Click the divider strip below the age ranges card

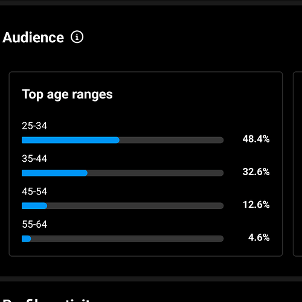(x=151, y=279)
